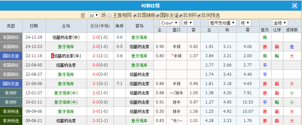Click the red card badge on 1伯基纳法索(中)
The height and width of the screenshot is (125, 302).
[52, 56]
